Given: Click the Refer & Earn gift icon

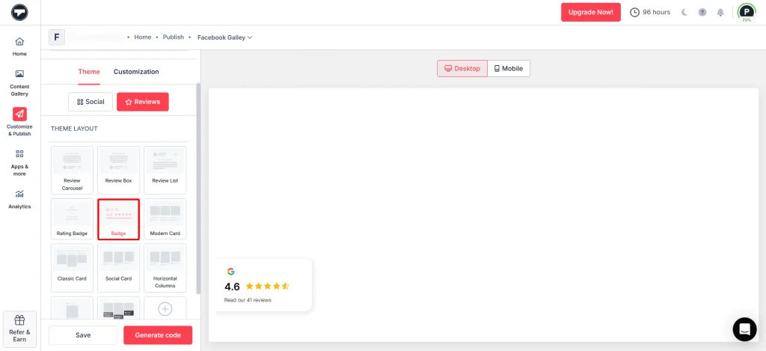Looking at the screenshot, I should pos(19,320).
